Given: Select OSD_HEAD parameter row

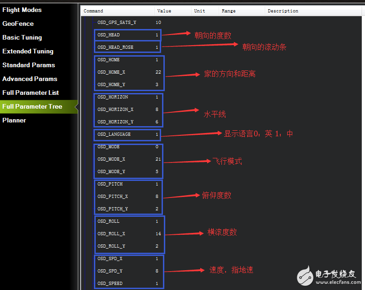Looking at the screenshot, I should [109, 35].
